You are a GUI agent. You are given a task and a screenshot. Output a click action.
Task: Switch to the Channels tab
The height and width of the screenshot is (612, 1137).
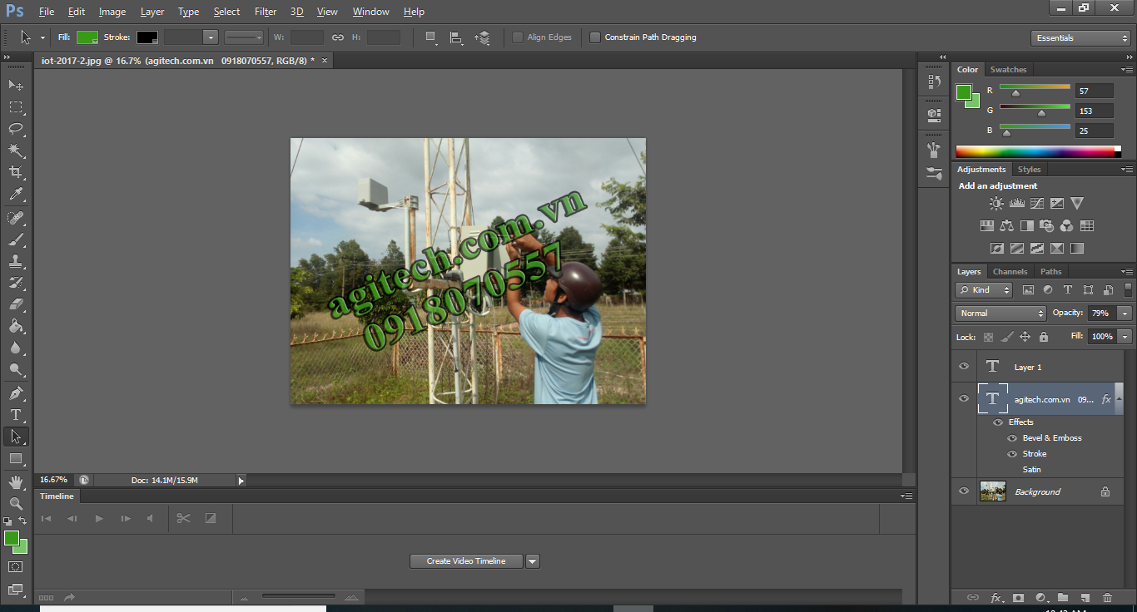point(1010,272)
